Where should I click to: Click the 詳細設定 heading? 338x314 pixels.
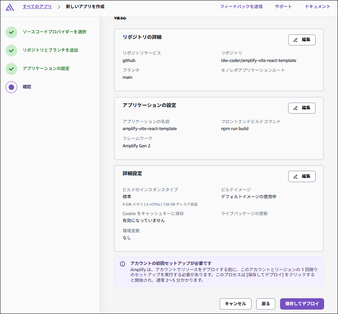tap(132, 173)
